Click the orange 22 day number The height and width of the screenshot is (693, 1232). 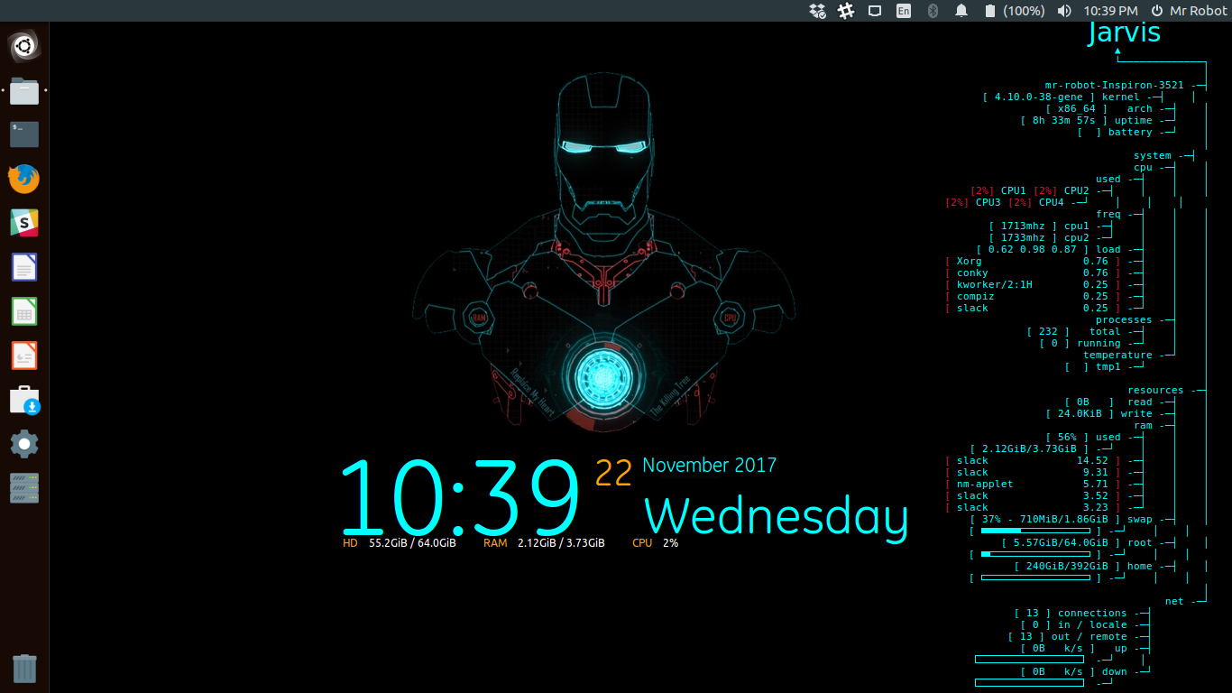[x=613, y=474]
